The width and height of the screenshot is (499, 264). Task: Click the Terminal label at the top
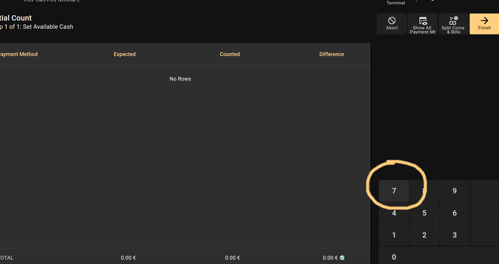(395, 3)
